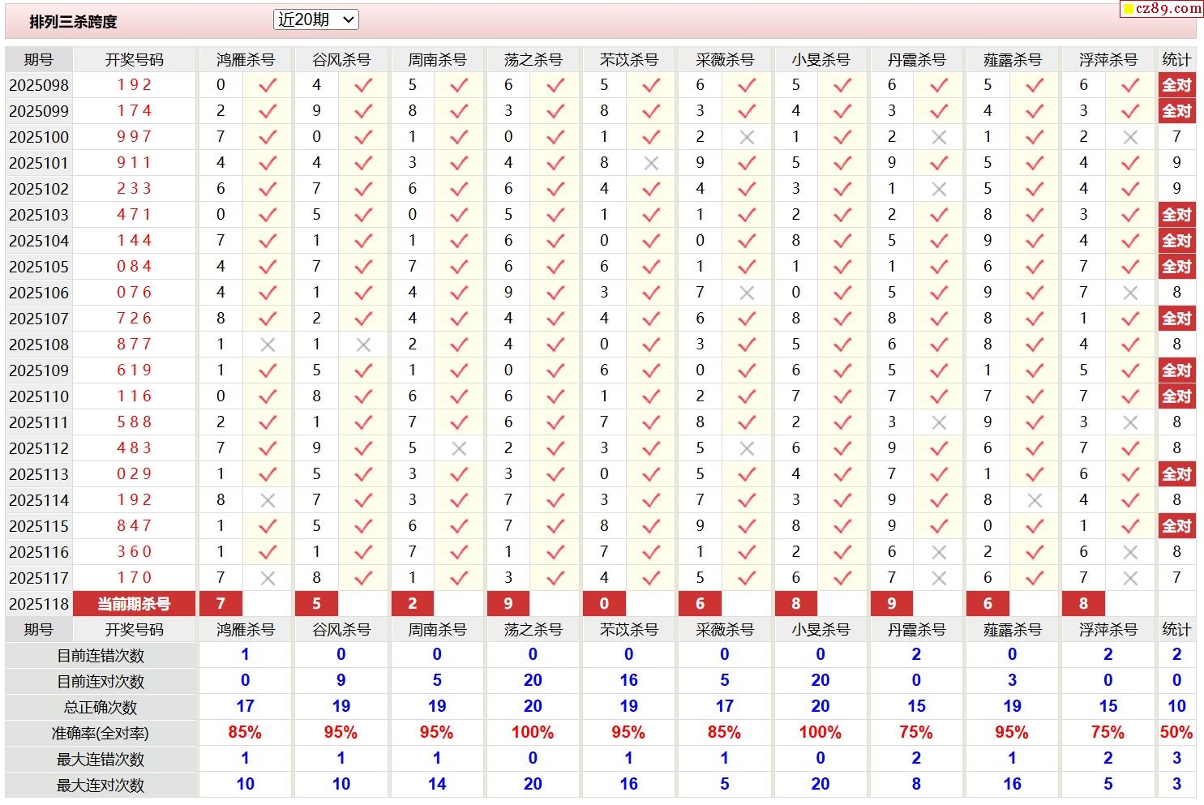The width and height of the screenshot is (1204, 805).
Task: Select the 谷风杀号 column header
Action: coord(341,60)
